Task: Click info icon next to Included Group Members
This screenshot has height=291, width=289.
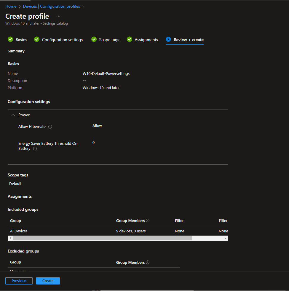Action: [x=148, y=221]
